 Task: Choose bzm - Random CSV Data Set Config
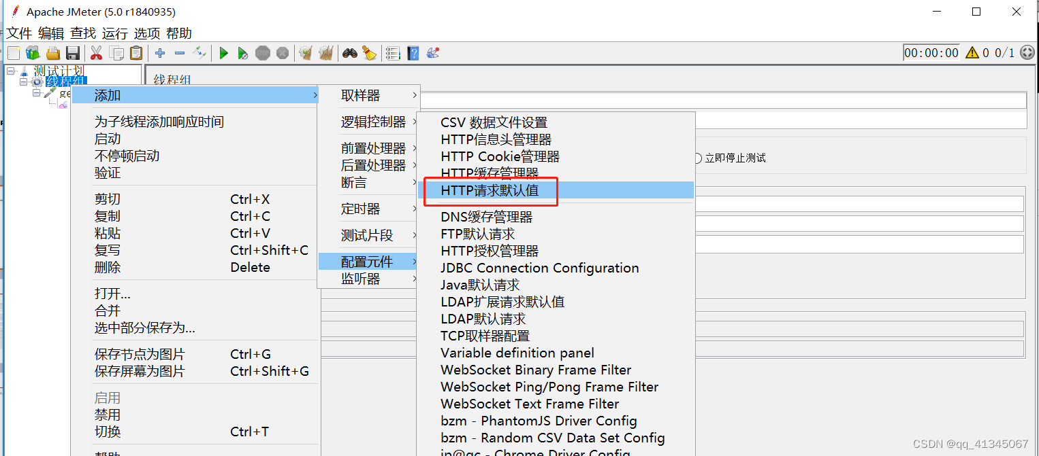pyautogui.click(x=556, y=438)
